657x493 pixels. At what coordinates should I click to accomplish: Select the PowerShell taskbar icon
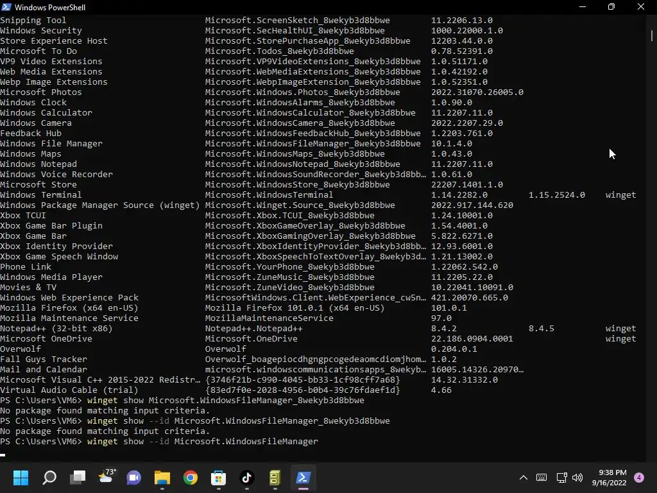[x=303, y=478]
